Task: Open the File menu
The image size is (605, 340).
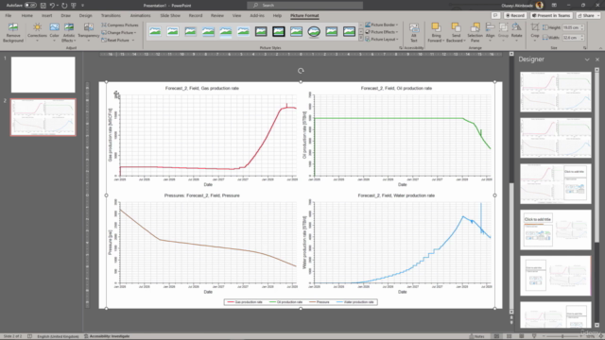Action: pos(9,15)
